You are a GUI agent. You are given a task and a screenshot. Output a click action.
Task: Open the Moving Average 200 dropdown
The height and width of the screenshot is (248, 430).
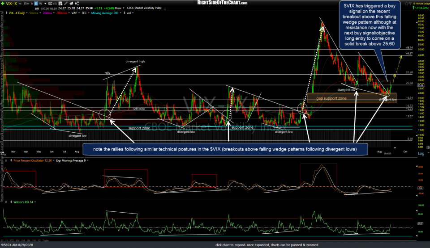(120, 13)
